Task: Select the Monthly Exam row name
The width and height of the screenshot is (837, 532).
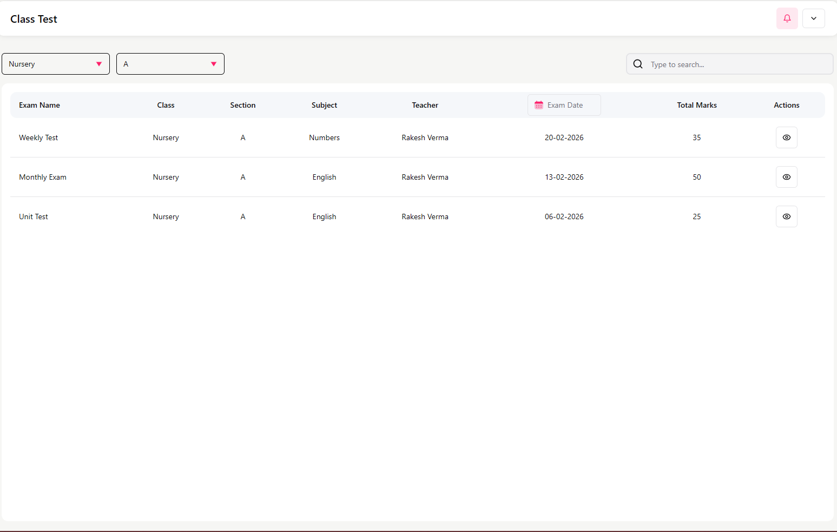Action: [43, 177]
